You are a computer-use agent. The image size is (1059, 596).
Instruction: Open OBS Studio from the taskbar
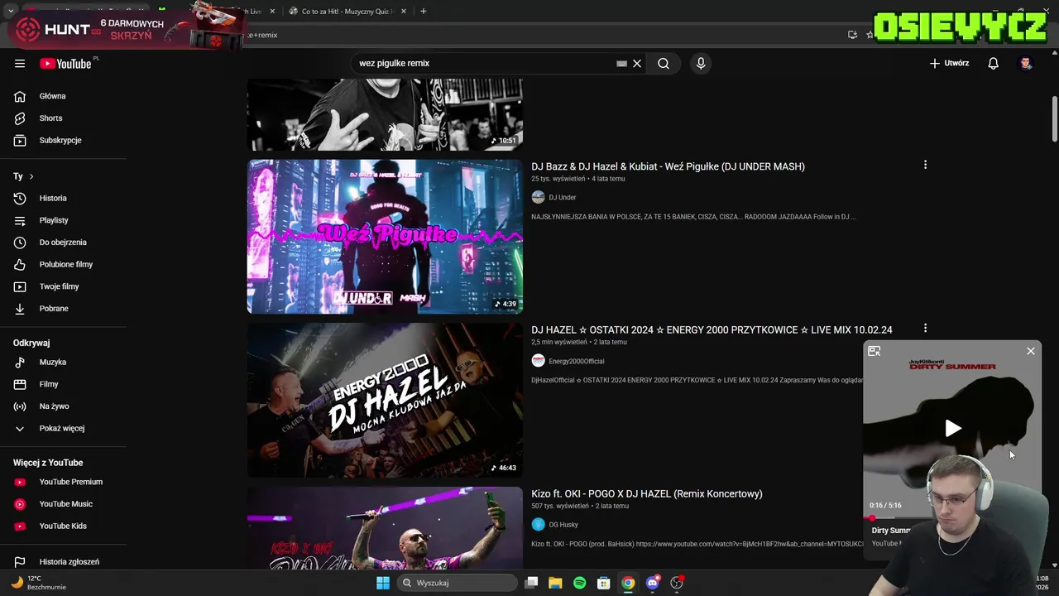[x=677, y=583]
